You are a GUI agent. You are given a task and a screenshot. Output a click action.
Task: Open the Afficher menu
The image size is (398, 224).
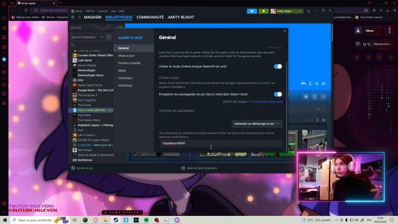pyautogui.click(x=90, y=11)
